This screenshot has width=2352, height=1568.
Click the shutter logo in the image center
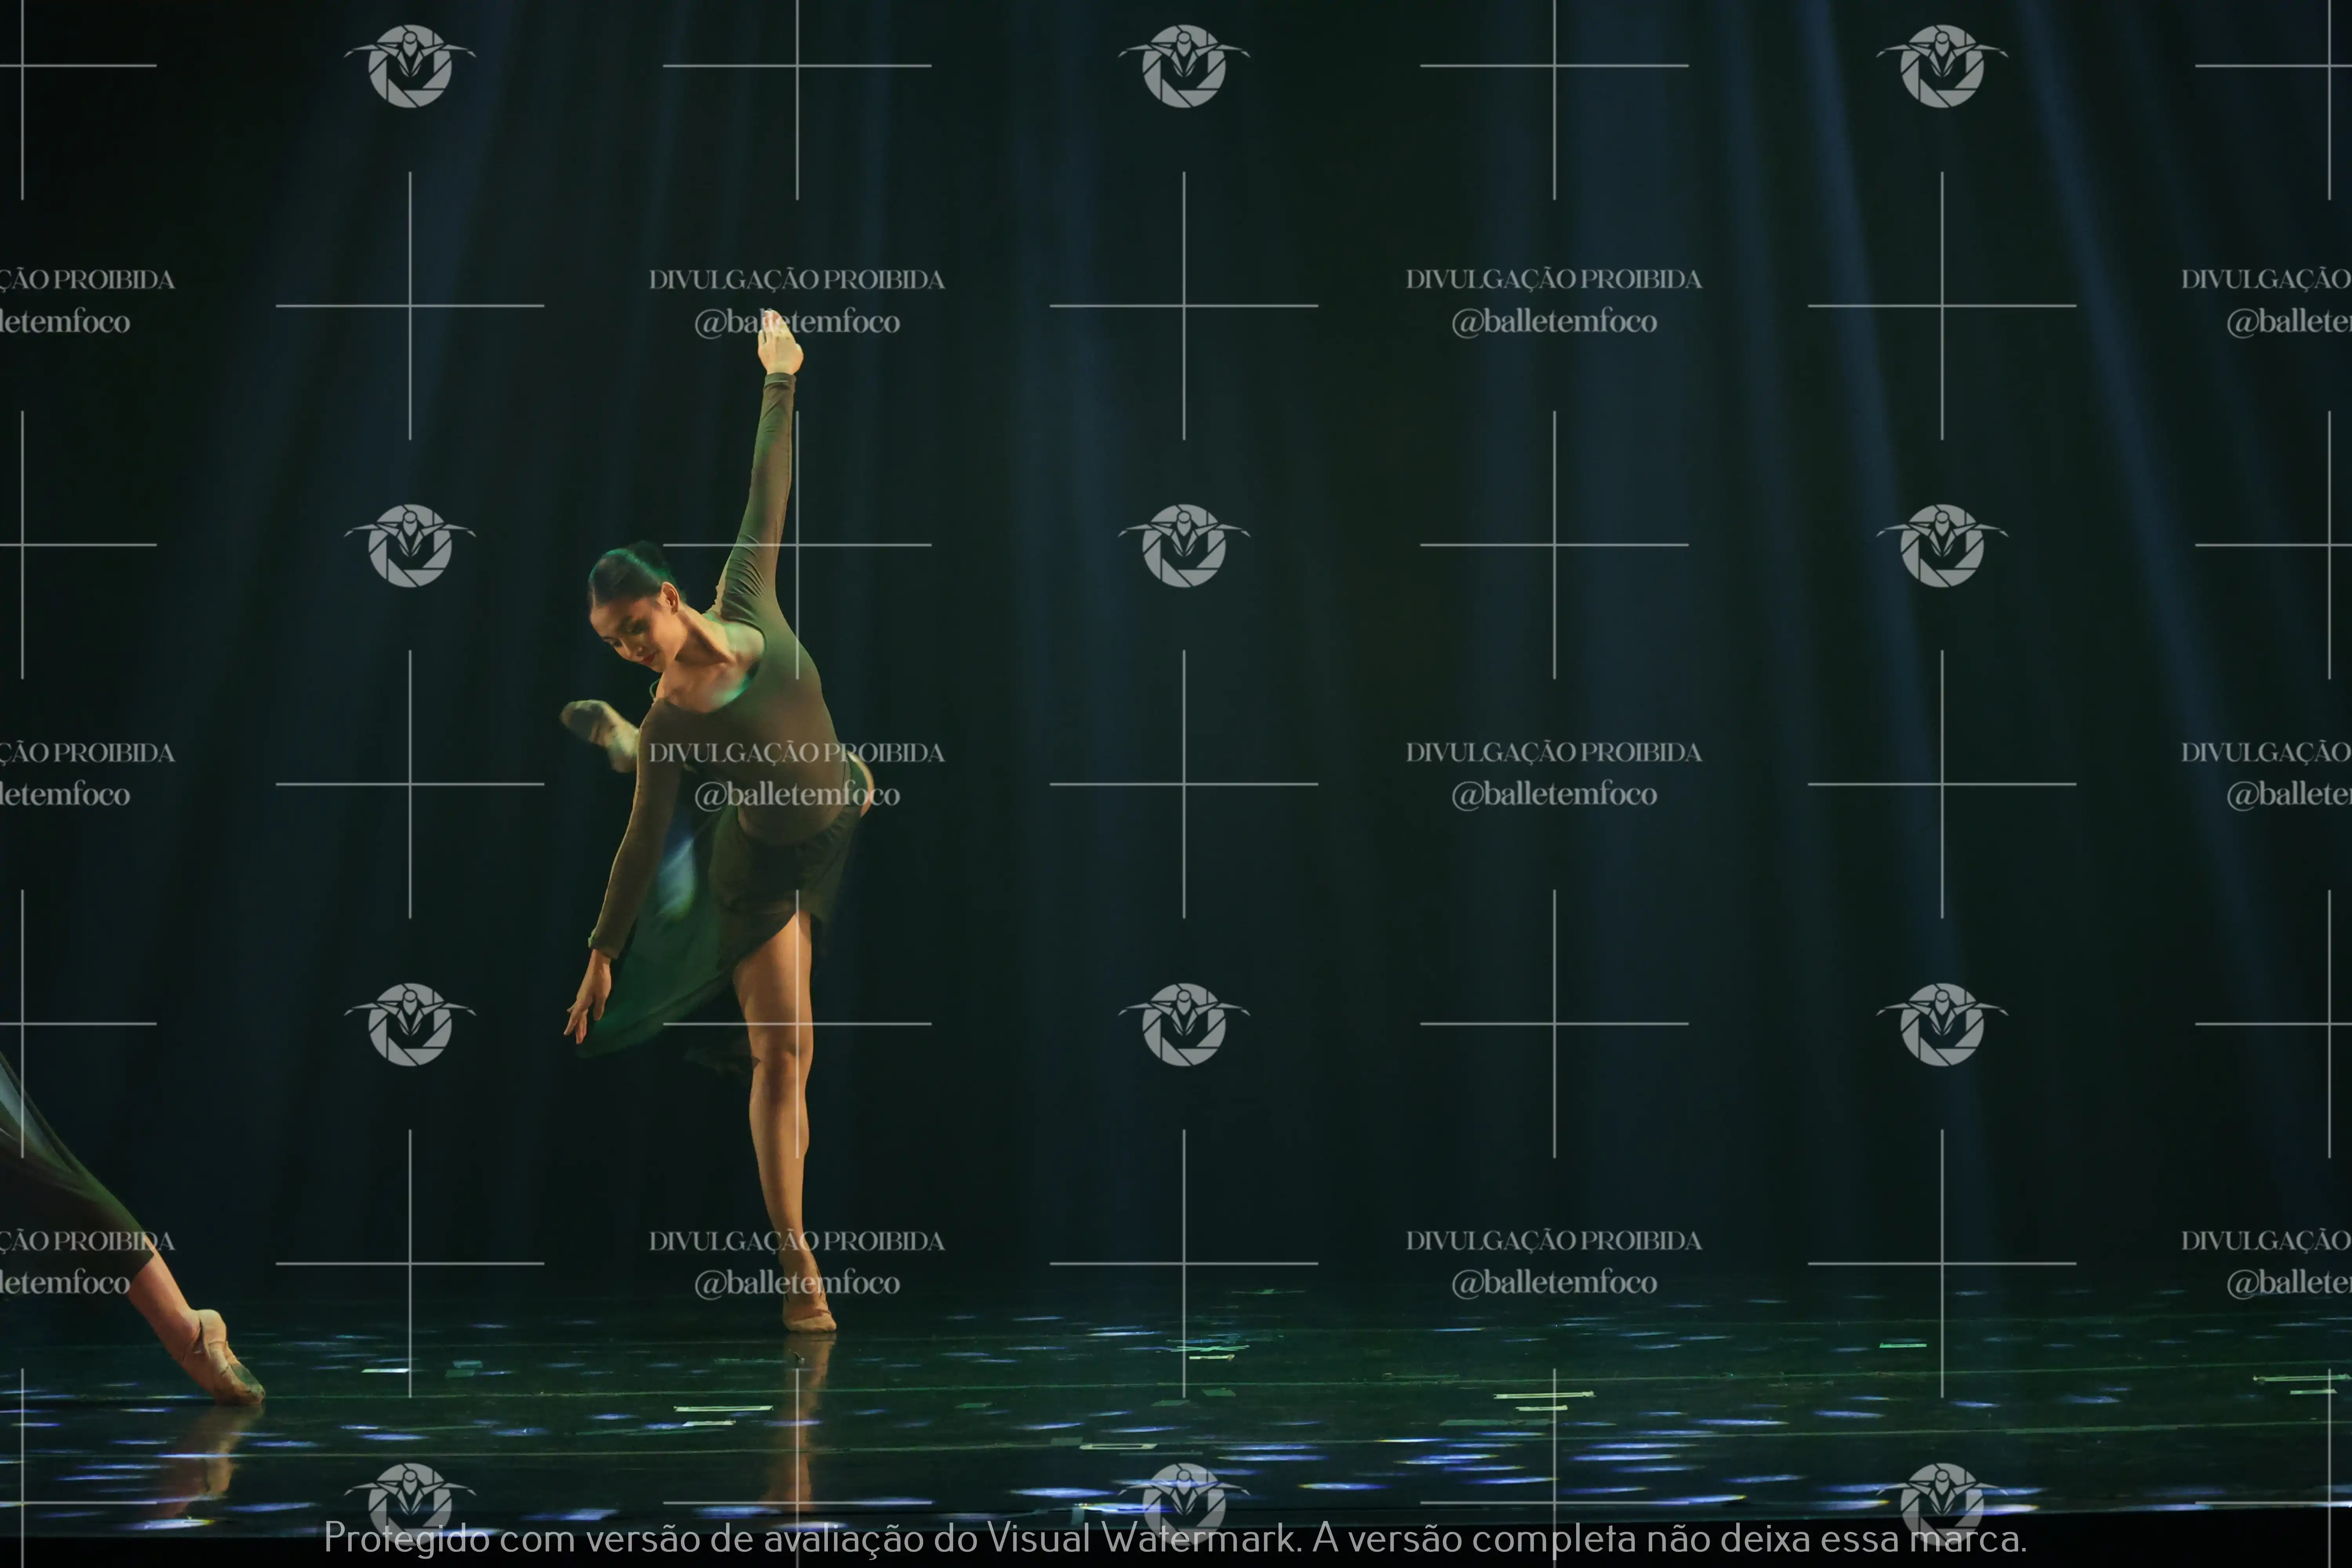point(1184,545)
